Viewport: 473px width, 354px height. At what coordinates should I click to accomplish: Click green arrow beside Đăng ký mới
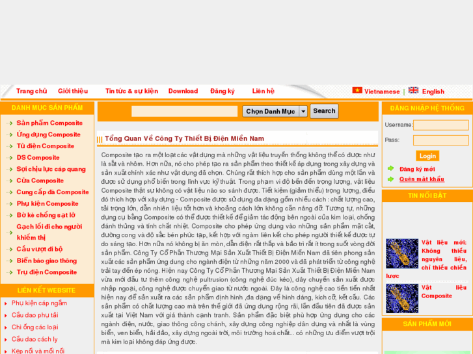click(x=390, y=168)
